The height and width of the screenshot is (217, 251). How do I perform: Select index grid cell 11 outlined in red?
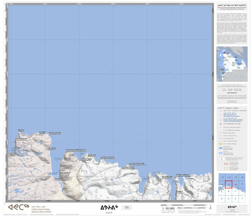[229, 185]
